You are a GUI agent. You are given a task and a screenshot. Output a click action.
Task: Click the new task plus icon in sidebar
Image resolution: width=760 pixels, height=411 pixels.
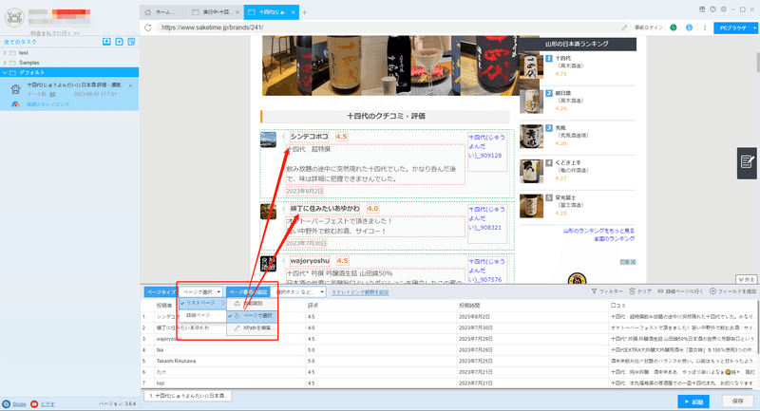click(x=120, y=42)
